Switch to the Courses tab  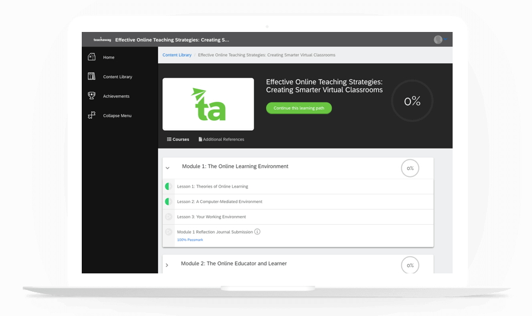pyautogui.click(x=178, y=140)
